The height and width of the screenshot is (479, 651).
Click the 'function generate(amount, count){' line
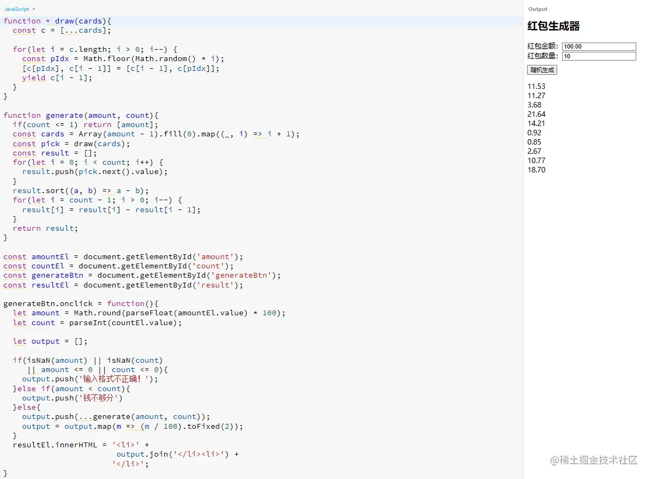(x=81, y=116)
